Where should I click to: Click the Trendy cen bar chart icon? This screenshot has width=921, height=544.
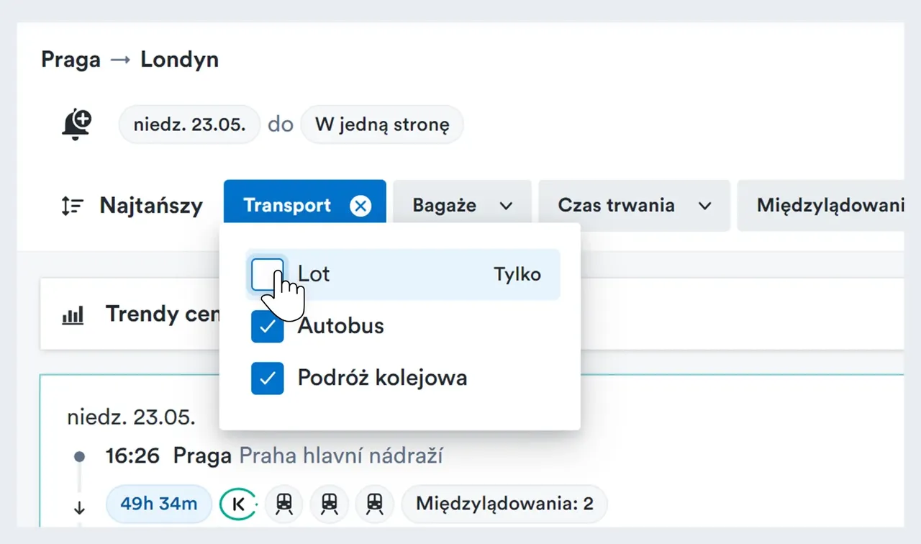pyautogui.click(x=73, y=314)
